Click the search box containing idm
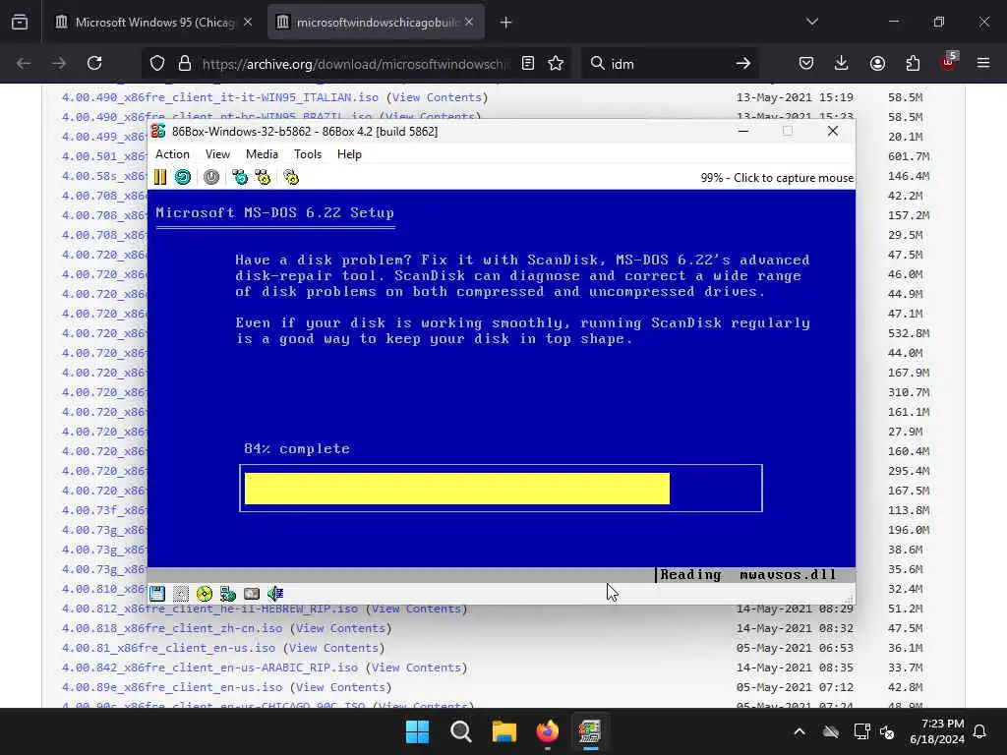 tap(668, 64)
